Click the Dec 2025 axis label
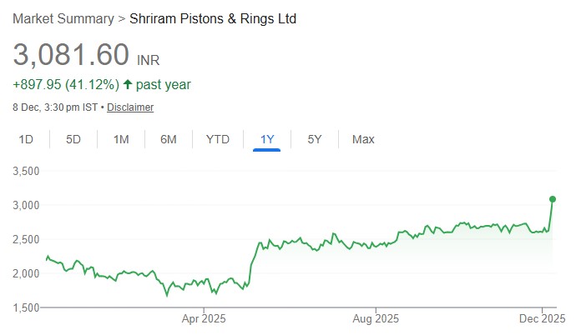The width and height of the screenshot is (576, 335). 543,317
